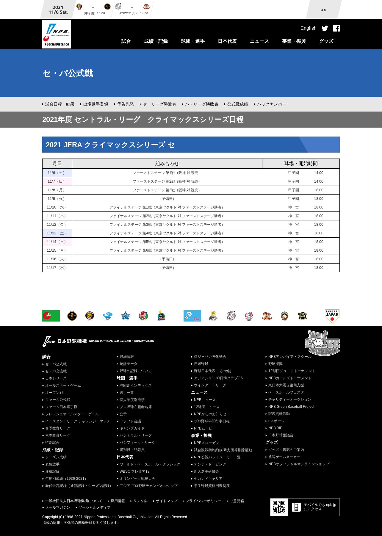Screen dimensions: 382x536
Task: Open Nippon-Ham Fighters logo
Action: coord(285,316)
